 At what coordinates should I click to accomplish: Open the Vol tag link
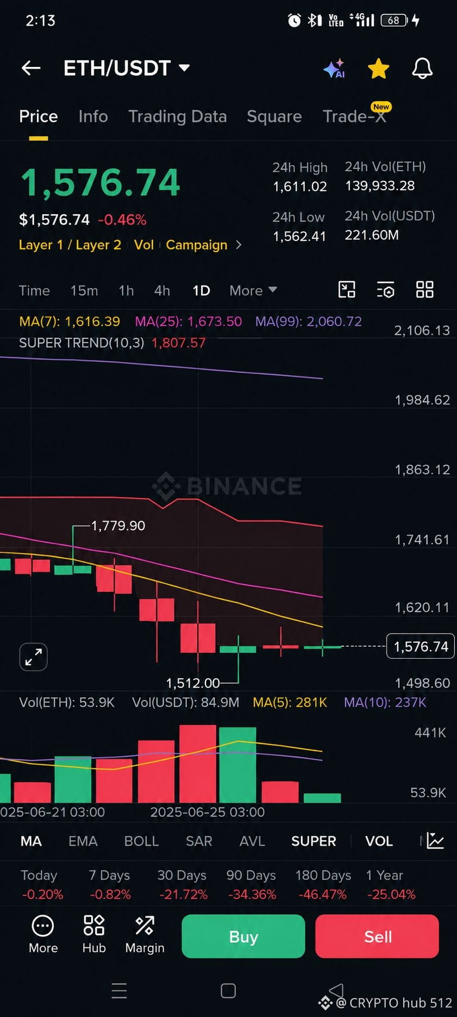pyautogui.click(x=144, y=245)
